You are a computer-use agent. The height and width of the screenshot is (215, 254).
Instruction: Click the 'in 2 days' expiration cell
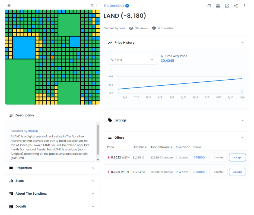[182, 158]
